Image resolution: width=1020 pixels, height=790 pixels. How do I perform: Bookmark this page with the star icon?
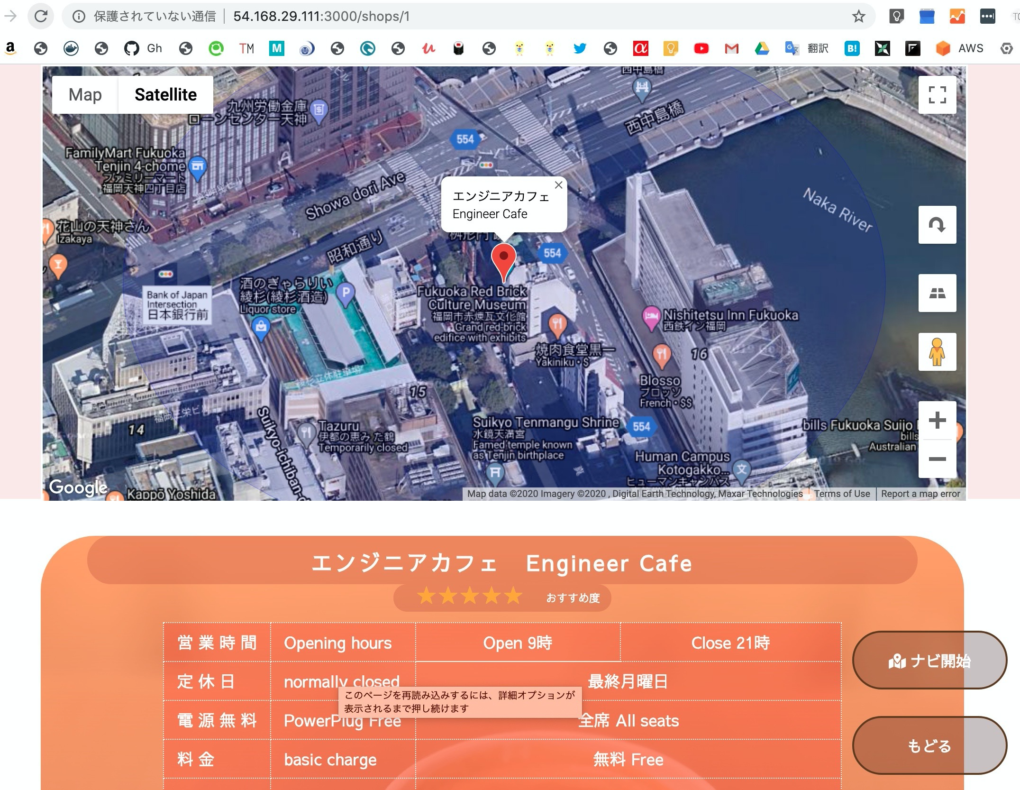click(858, 17)
